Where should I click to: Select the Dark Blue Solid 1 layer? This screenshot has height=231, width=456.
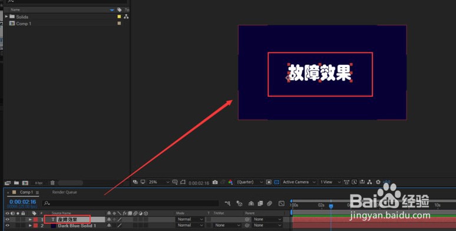[77, 226]
